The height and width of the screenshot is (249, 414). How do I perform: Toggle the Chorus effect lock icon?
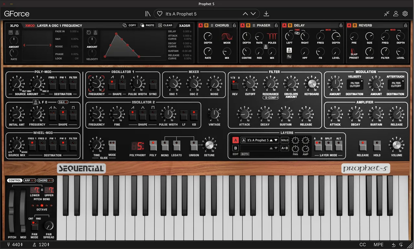pyautogui.click(x=234, y=25)
